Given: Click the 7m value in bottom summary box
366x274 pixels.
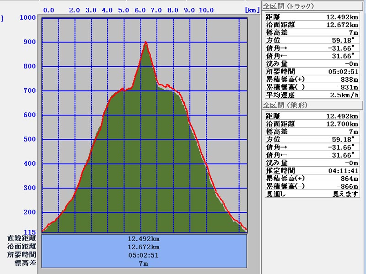Looking at the screenshot, I should 144,263.
